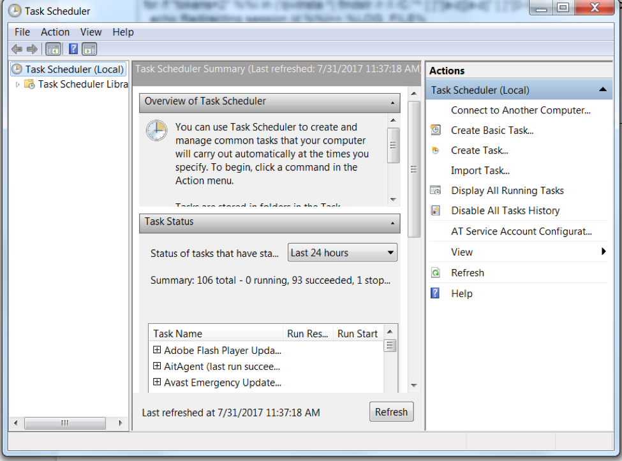Open the Last 24 hours dropdown
The height and width of the screenshot is (461, 622).
[x=389, y=252]
